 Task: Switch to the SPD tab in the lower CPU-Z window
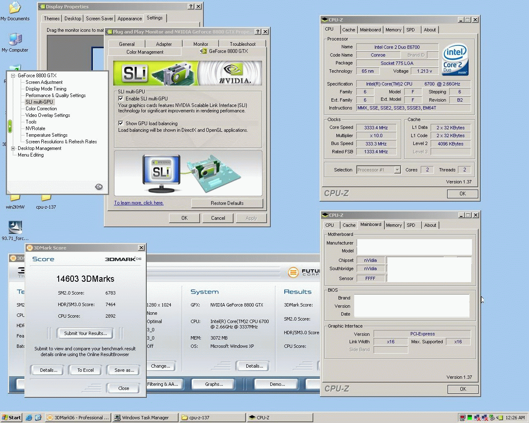[x=411, y=225]
